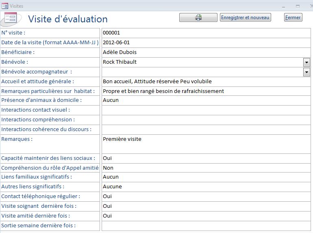
Task: Minimize the Visites window
Action: (283, 6)
